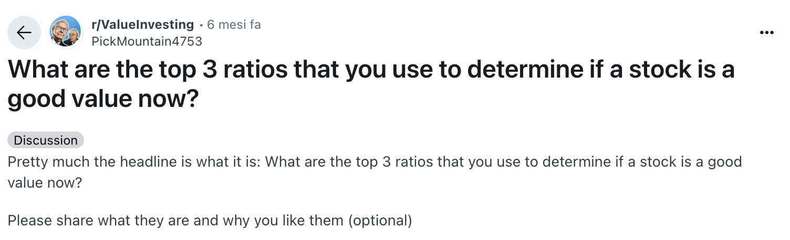Click the "6 mesi fa" timestamp

point(234,24)
